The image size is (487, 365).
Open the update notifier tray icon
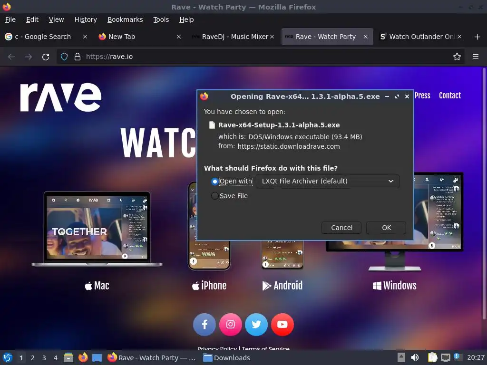point(458,357)
